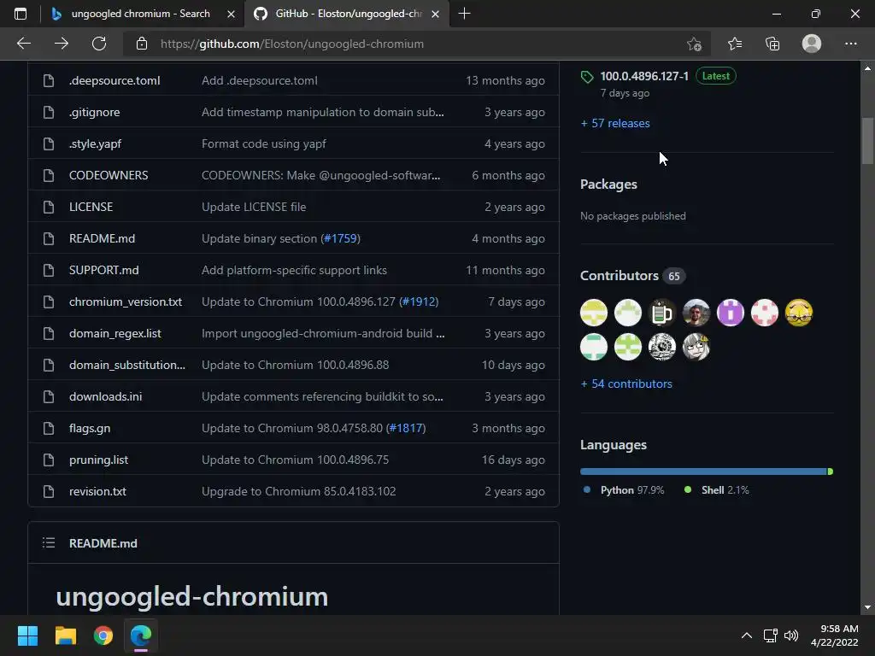
Task: Open release 100.0.4896.127-1
Action: 644,76
